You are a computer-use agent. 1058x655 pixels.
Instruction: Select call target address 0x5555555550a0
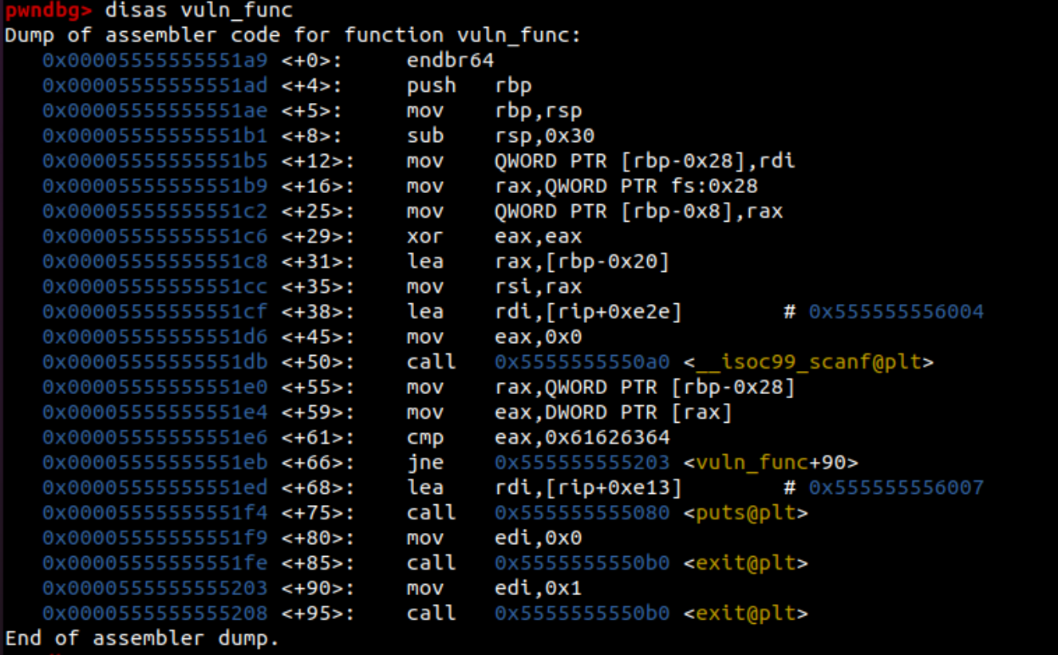coord(582,362)
